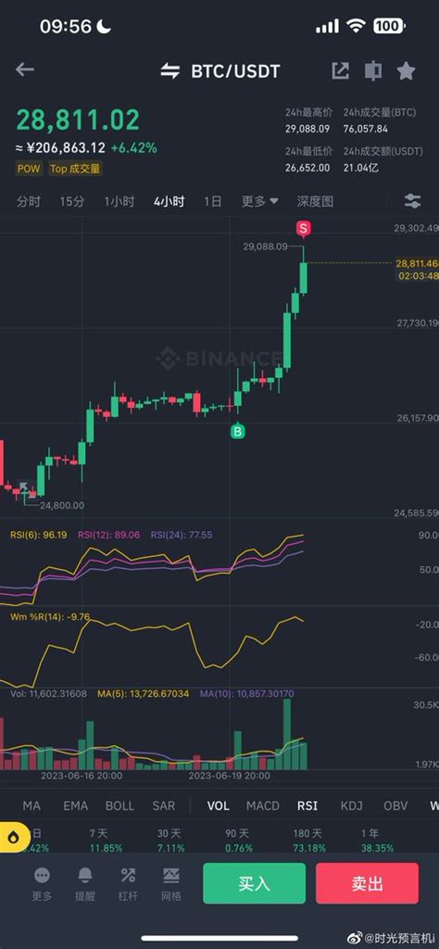This screenshot has height=949, width=439.
Task: Tap the 28,811.46 price axis tag
Action: (x=417, y=263)
